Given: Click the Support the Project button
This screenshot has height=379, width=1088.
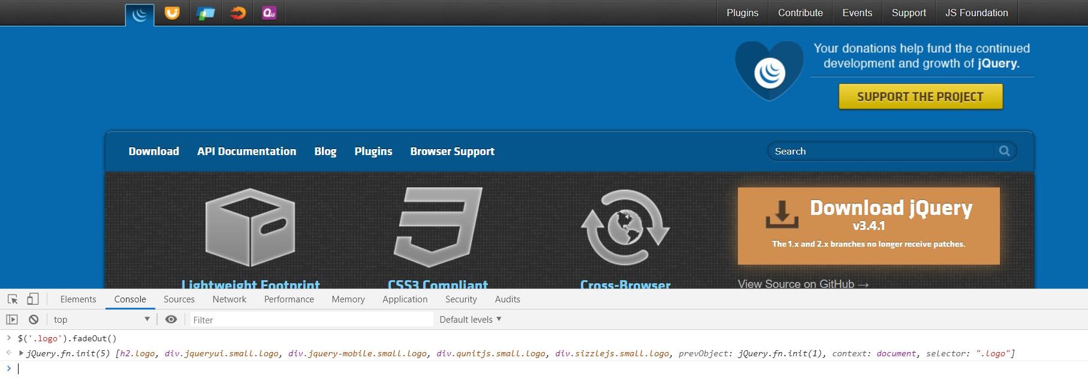Looking at the screenshot, I should point(920,96).
